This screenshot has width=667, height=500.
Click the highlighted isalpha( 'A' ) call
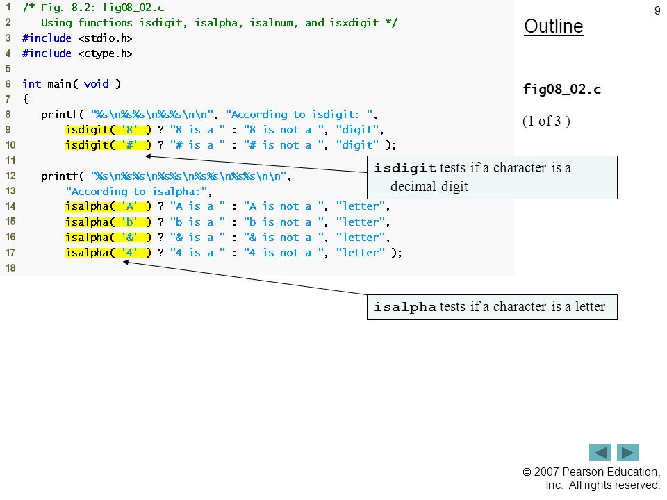[108, 206]
